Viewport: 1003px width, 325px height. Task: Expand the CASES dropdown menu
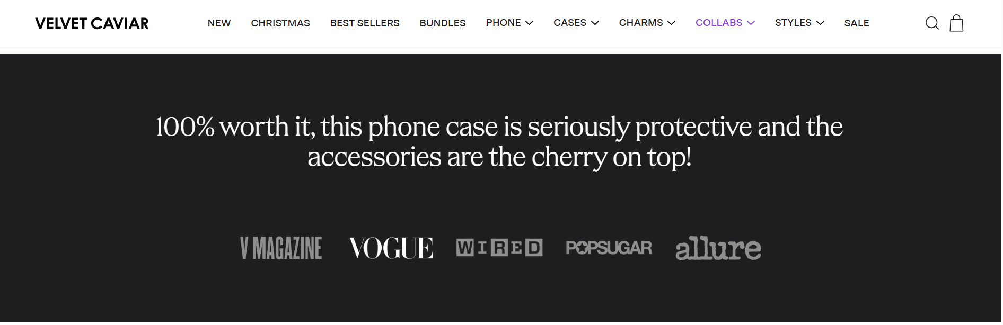point(575,23)
